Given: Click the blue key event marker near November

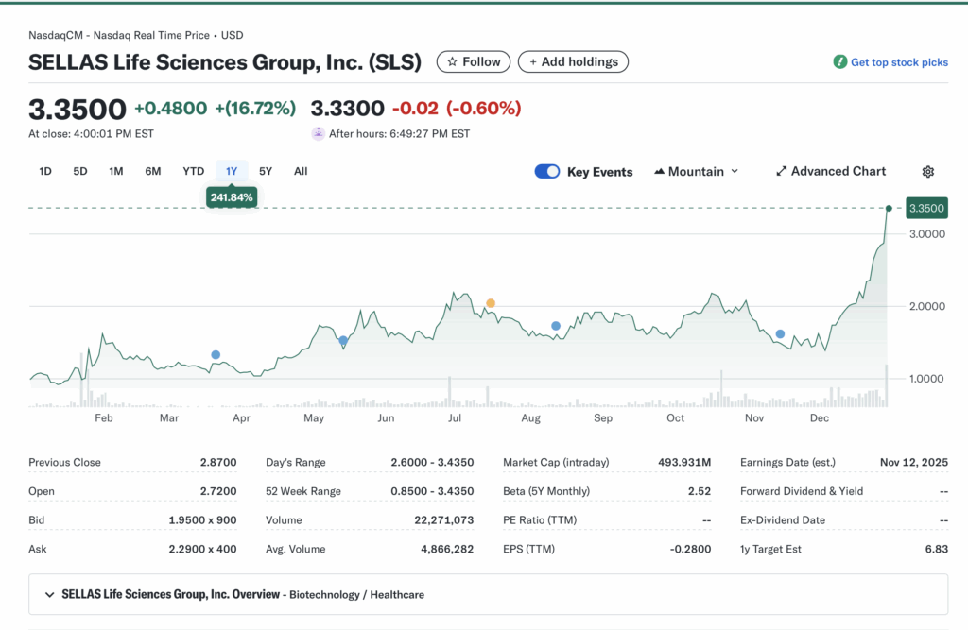Looking at the screenshot, I should [780, 333].
